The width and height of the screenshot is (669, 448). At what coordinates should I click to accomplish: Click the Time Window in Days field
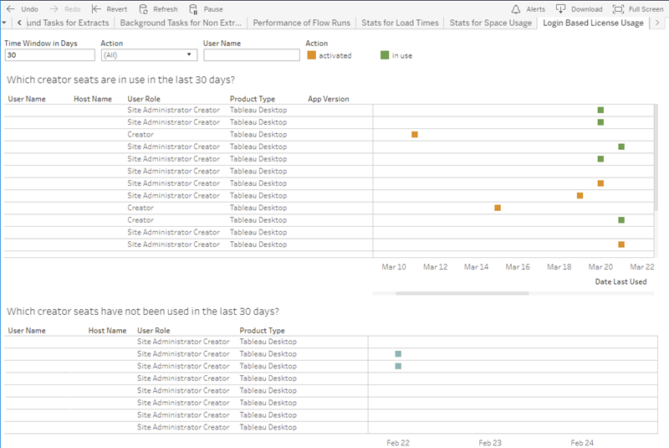pos(50,55)
